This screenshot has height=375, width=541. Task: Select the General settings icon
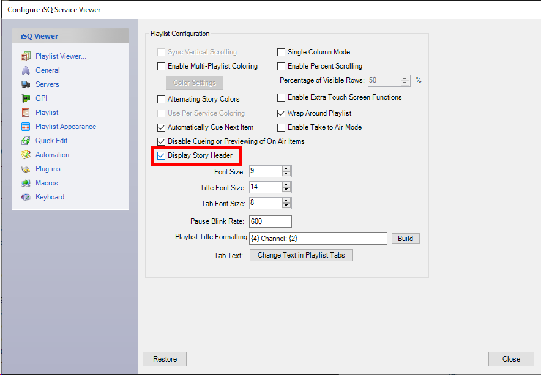[x=26, y=70]
